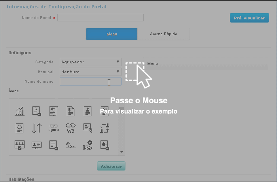This screenshot has height=182, width=277.
Task: Choose the palm tree receipt icon
Action: point(53,111)
